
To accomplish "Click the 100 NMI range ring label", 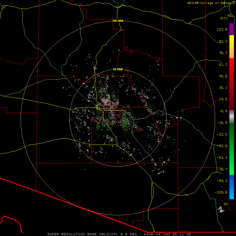I will (x=118, y=21).
